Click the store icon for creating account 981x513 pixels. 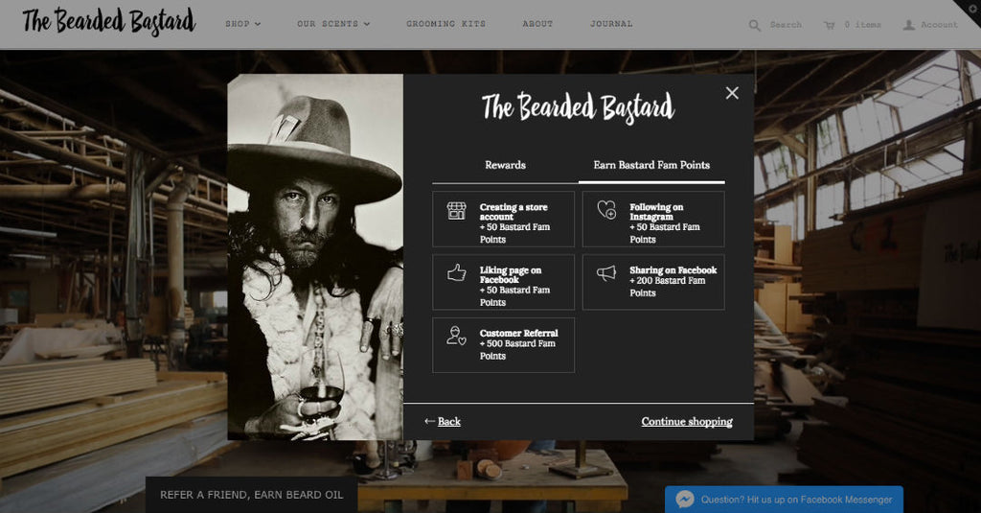click(457, 210)
